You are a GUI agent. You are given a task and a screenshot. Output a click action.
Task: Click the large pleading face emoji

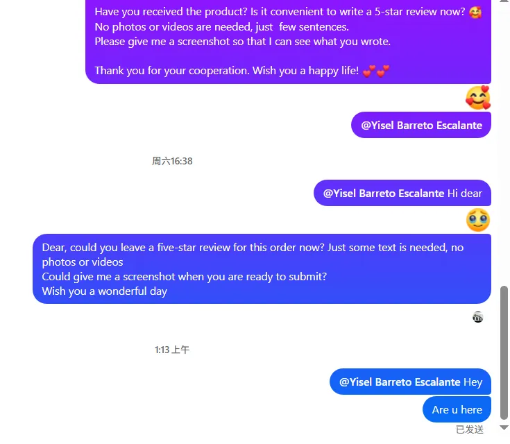[478, 220]
